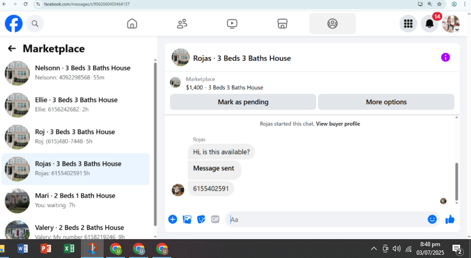Click Mark as pending button

243,102
